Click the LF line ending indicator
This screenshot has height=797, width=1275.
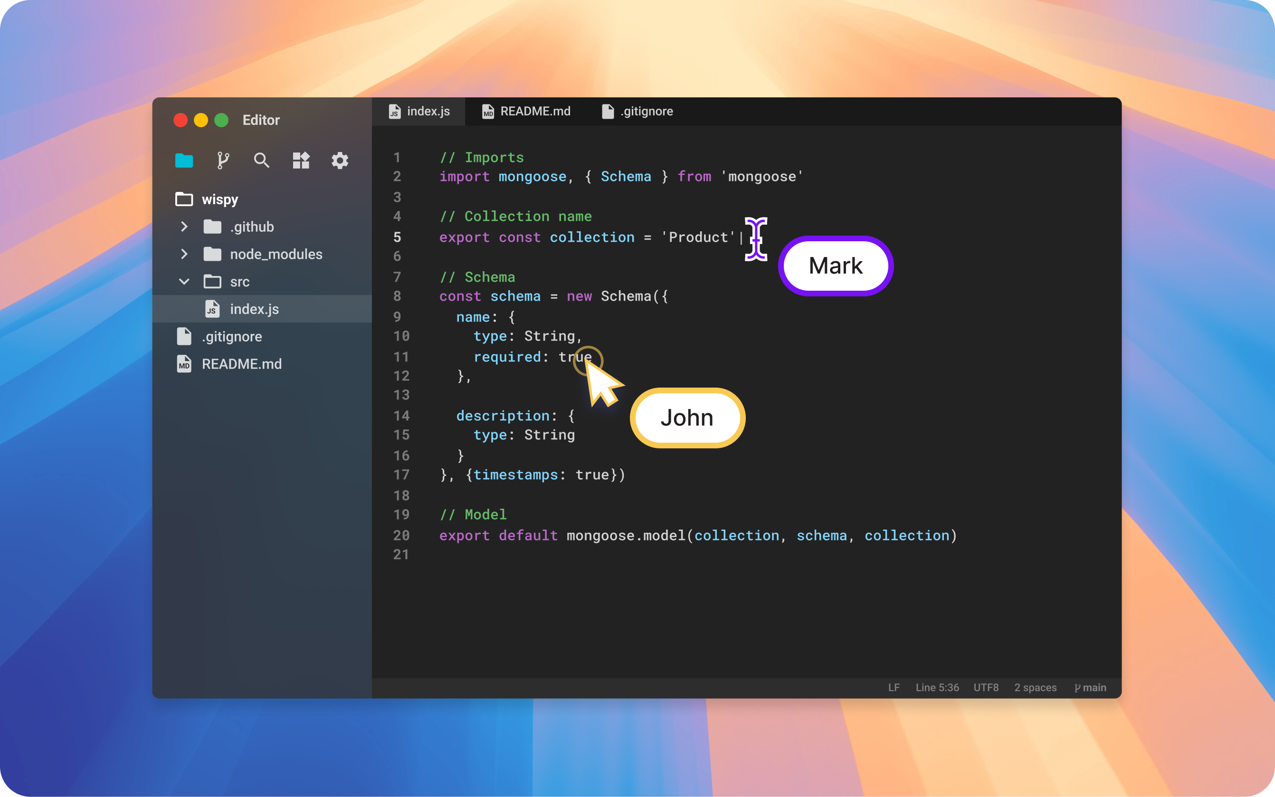pyautogui.click(x=894, y=688)
